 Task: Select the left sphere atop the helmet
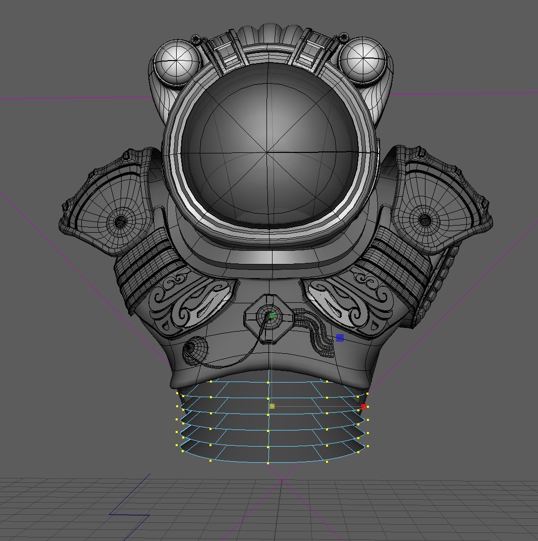176,62
